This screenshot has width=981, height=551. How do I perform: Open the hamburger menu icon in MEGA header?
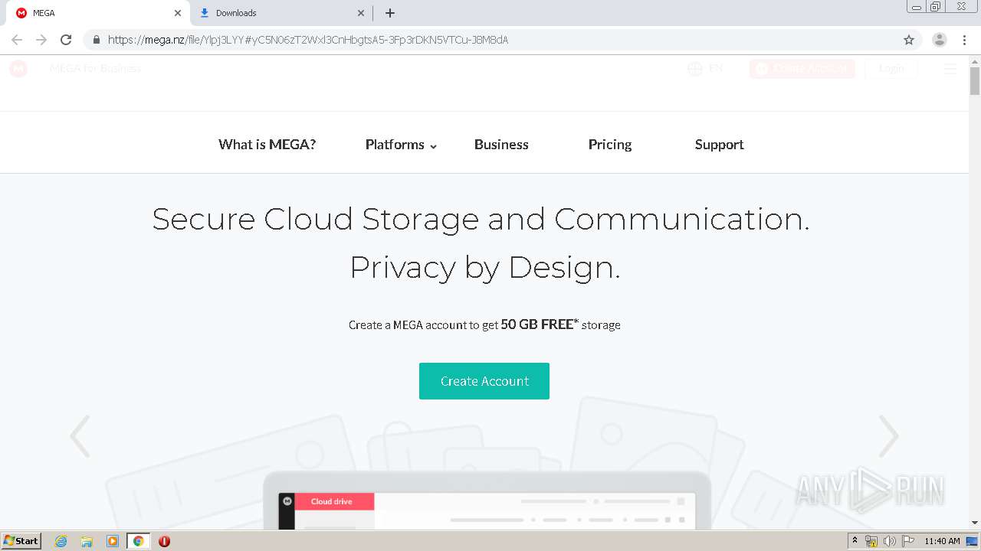950,69
